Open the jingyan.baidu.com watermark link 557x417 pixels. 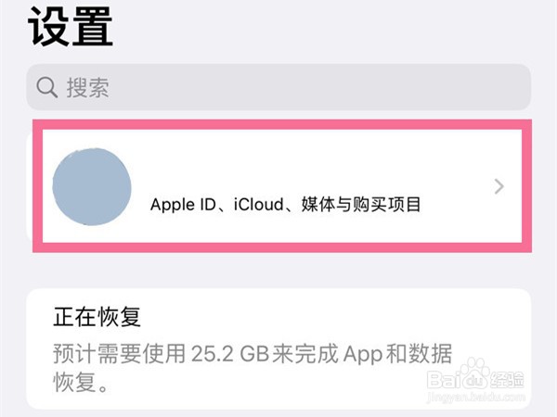pos(476,397)
